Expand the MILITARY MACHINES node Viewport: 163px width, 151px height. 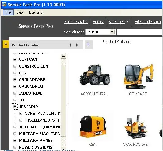[15, 134]
